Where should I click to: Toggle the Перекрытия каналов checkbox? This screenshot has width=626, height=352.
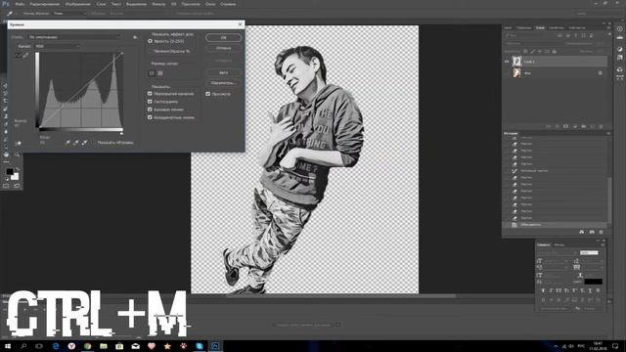point(150,94)
